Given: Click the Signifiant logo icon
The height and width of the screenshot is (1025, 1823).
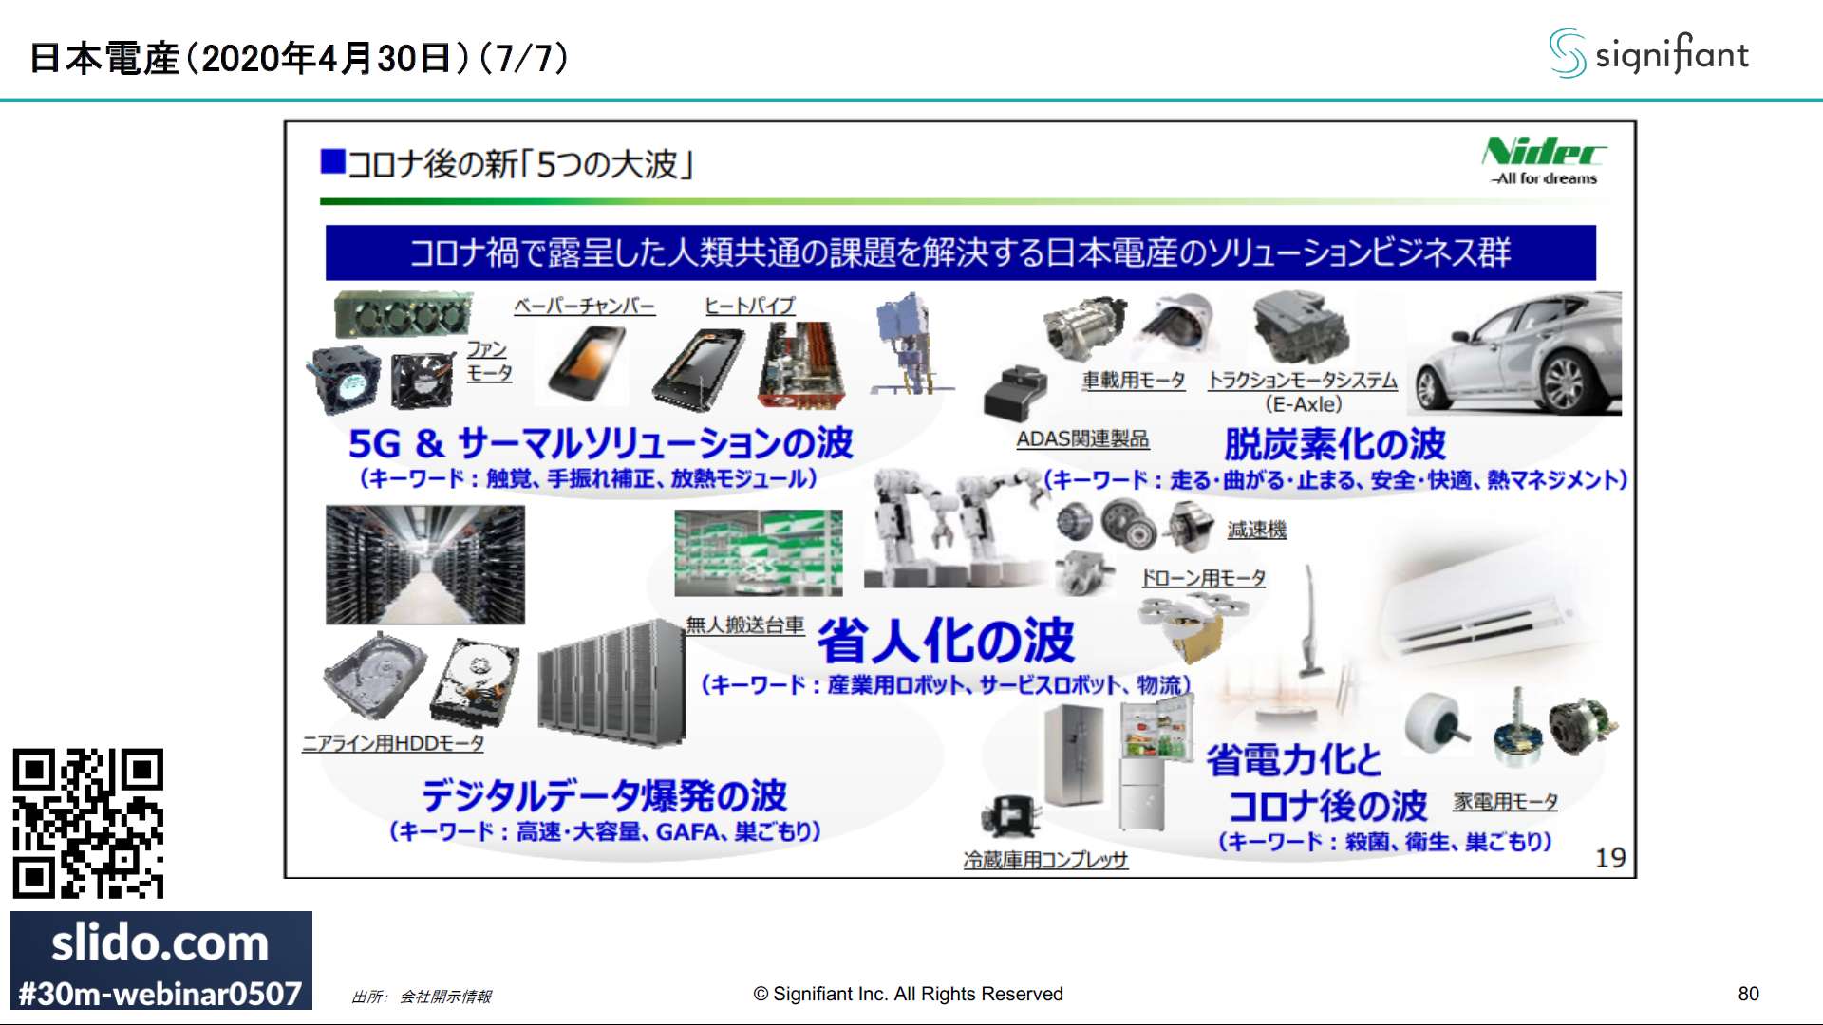Looking at the screenshot, I should [1567, 53].
